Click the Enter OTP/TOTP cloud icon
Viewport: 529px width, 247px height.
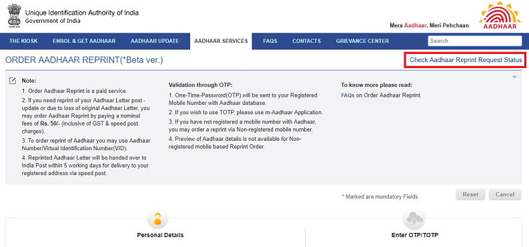point(414,220)
